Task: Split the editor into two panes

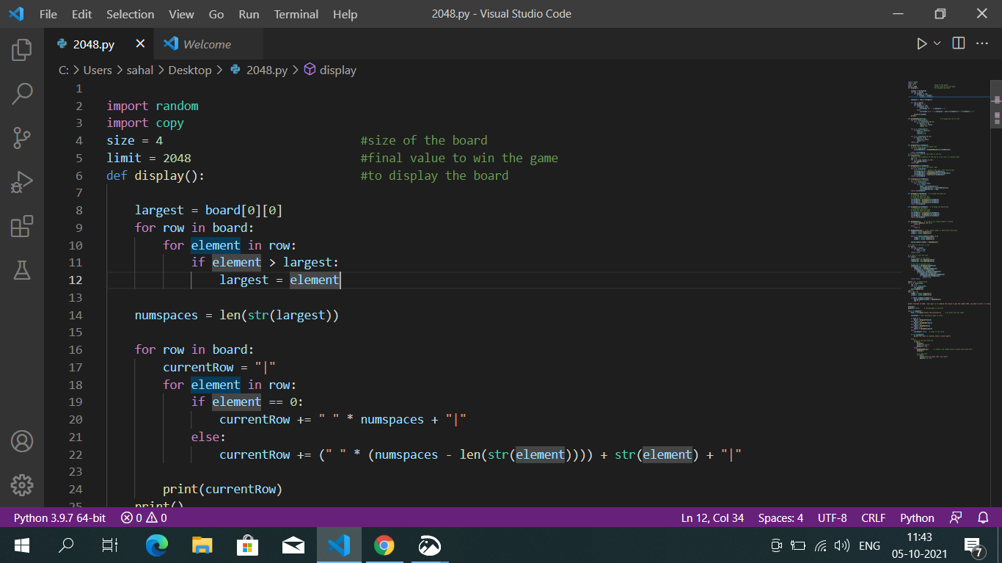Action: coord(958,43)
